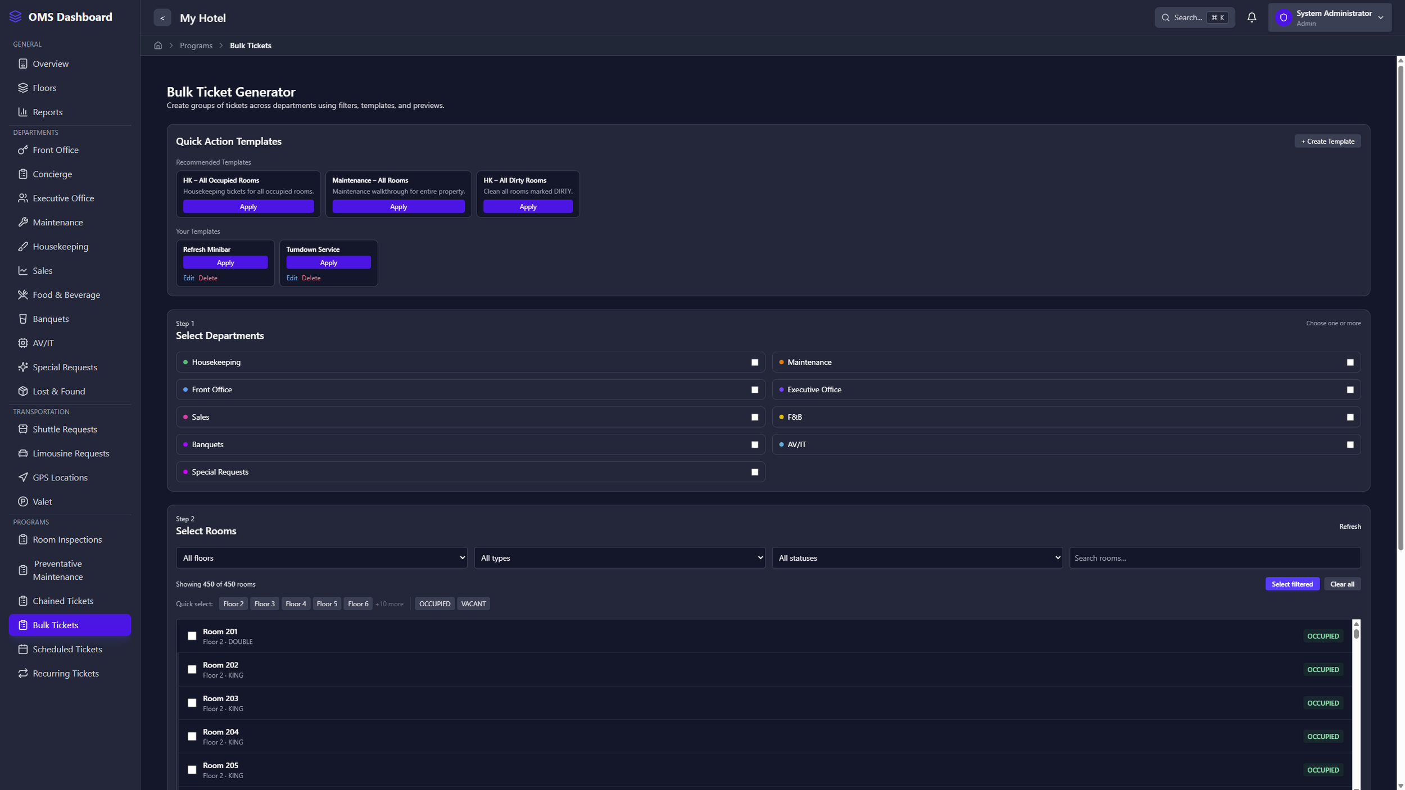Enable the AV/IT department checkbox
This screenshot has height=790, width=1405.
tap(1349, 444)
